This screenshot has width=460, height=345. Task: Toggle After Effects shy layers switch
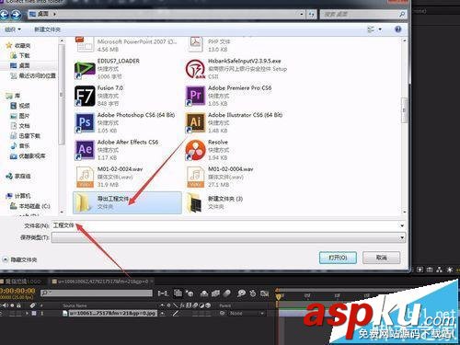[204, 293]
